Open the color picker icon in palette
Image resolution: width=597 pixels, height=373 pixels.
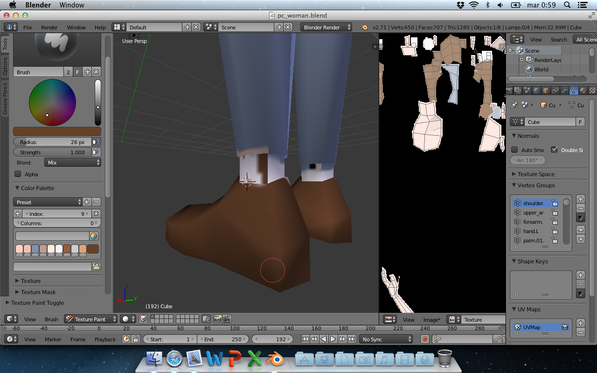tap(94, 236)
